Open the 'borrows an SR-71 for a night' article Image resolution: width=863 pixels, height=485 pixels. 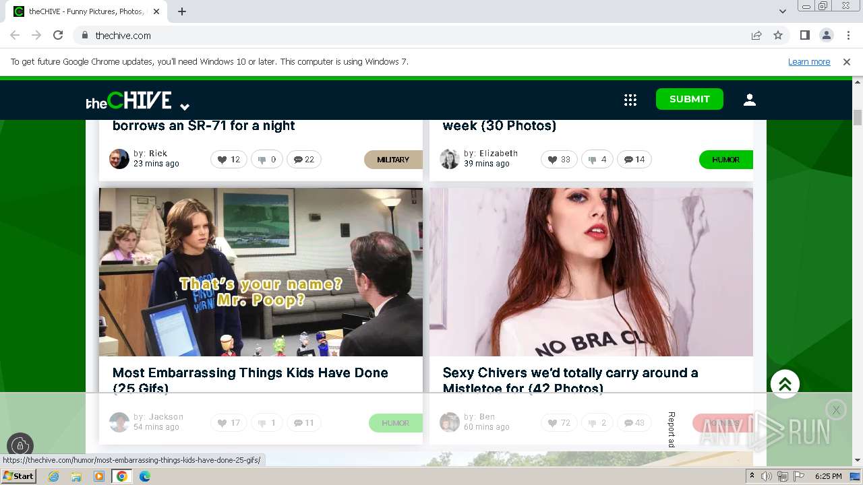[204, 126]
